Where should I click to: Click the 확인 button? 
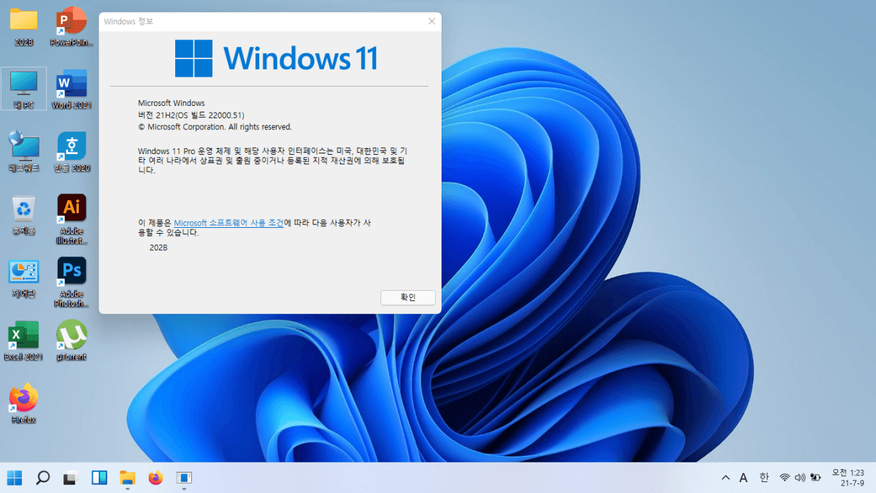(x=408, y=297)
